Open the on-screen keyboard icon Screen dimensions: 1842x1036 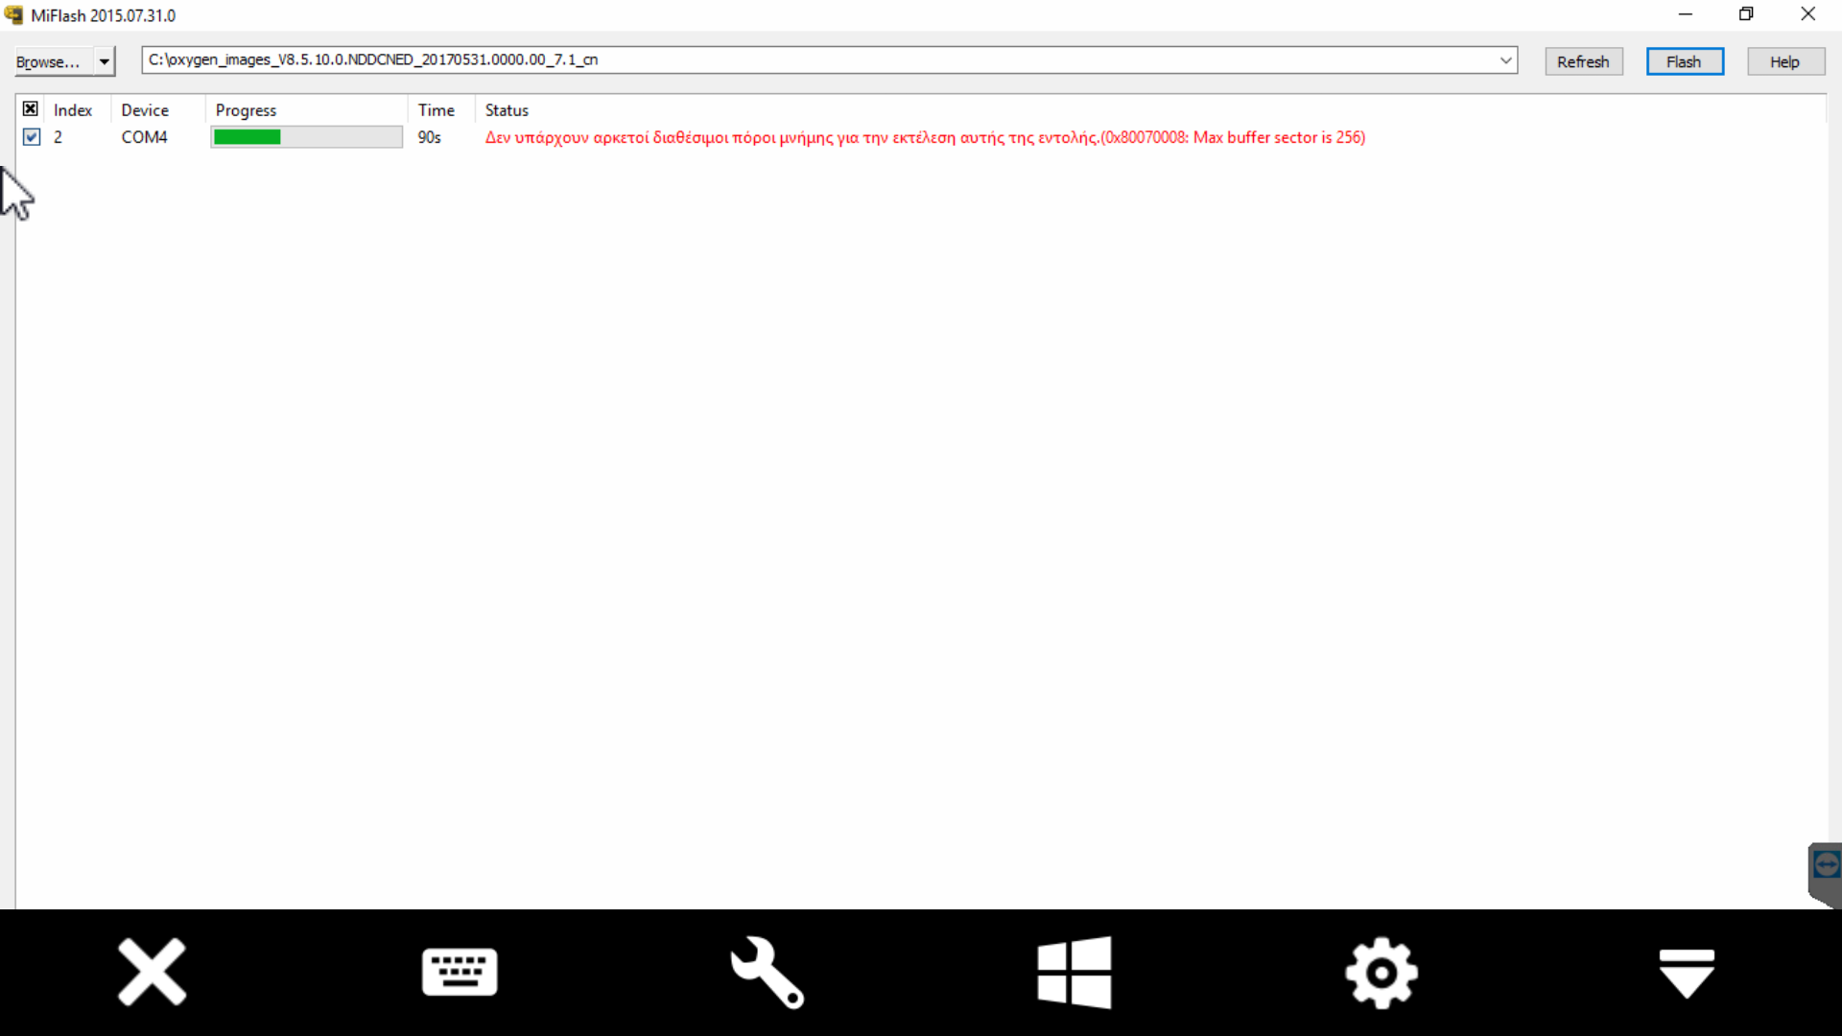click(x=460, y=972)
